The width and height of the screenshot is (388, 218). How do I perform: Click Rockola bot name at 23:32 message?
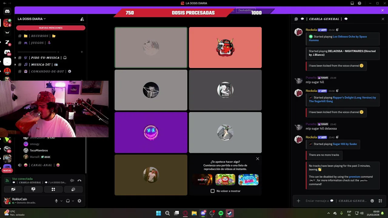coord(311,30)
